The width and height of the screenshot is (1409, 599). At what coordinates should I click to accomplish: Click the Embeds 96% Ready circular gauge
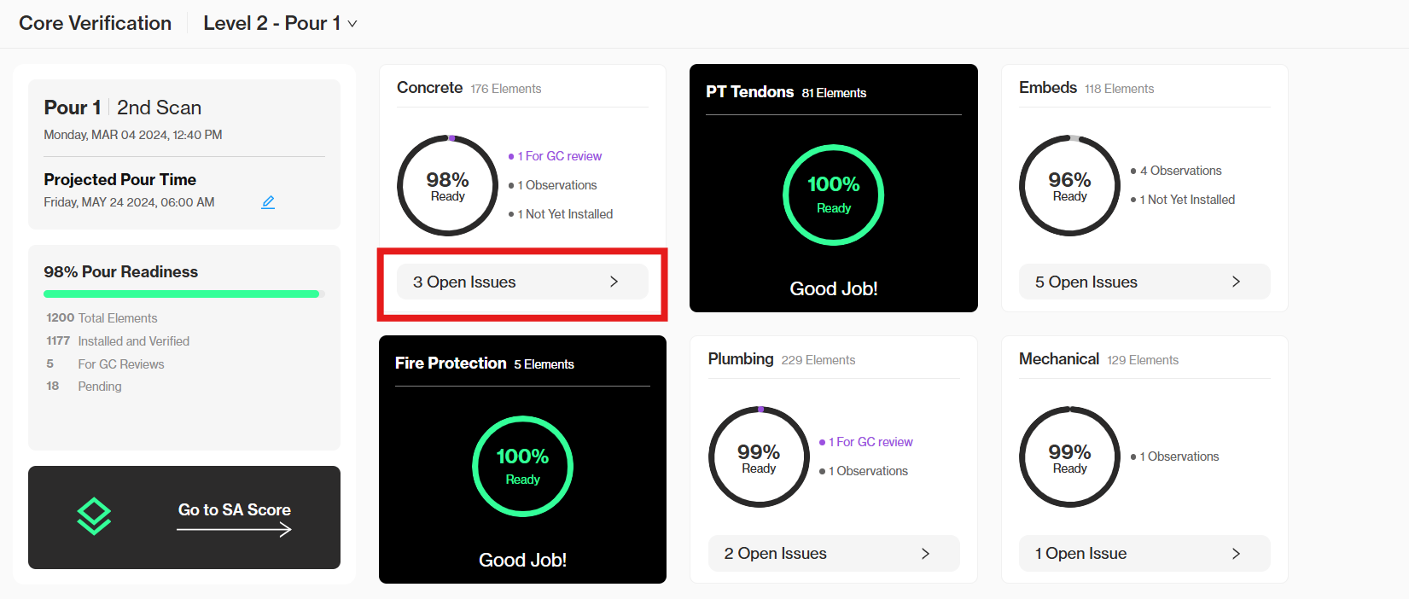tap(1070, 185)
